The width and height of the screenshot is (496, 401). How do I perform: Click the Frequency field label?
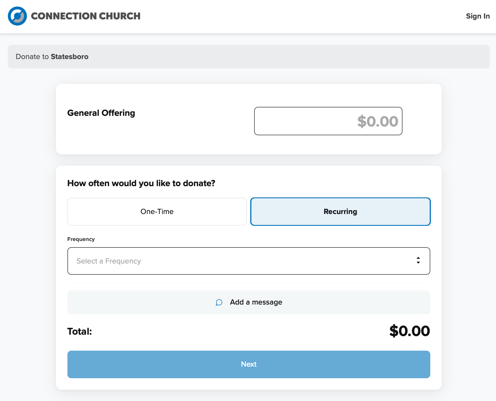81,239
